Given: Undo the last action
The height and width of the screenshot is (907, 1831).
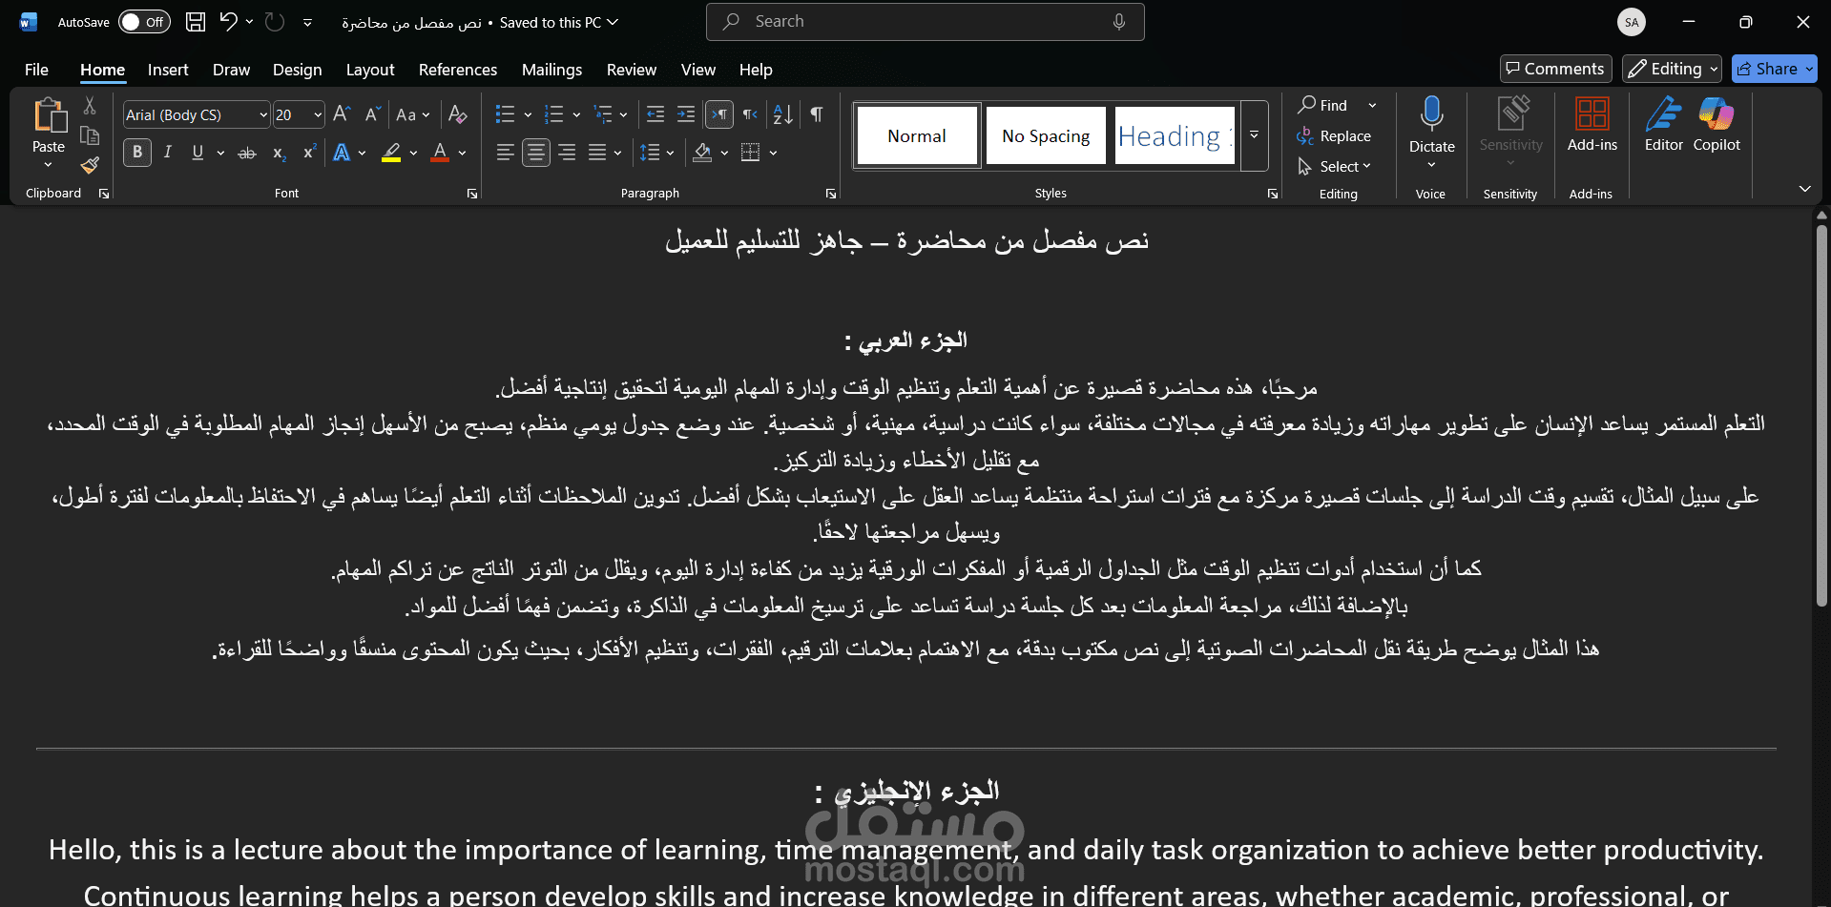Looking at the screenshot, I should point(228,21).
